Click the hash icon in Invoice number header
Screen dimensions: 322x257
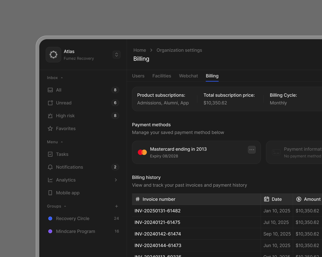point(138,199)
